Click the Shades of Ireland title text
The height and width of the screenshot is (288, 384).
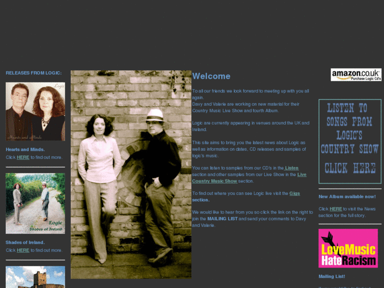point(25,243)
